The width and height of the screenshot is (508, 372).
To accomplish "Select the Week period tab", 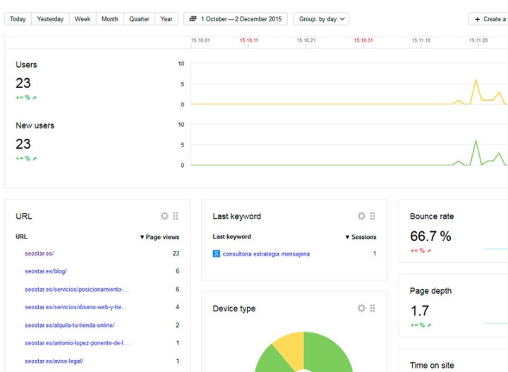I will [x=83, y=19].
